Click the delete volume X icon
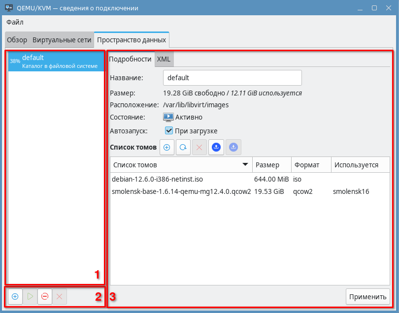 tap(199, 147)
